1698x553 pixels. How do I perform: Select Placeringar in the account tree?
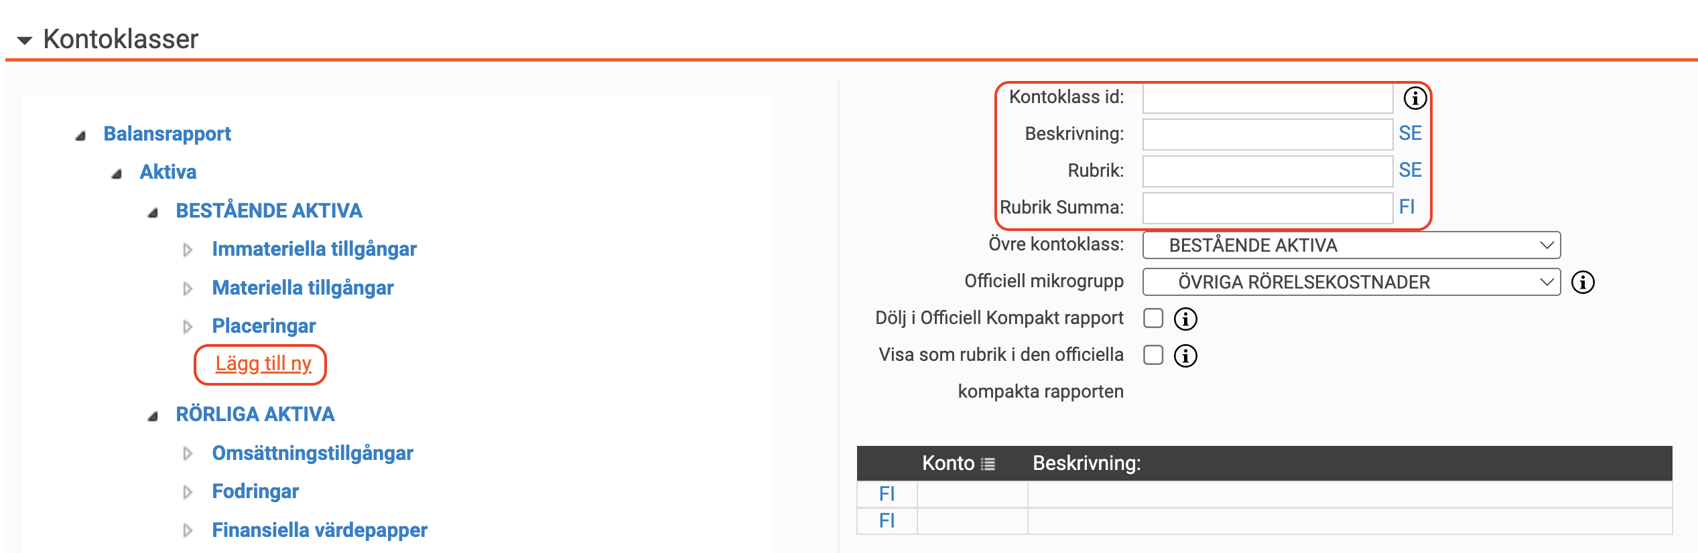point(263,326)
